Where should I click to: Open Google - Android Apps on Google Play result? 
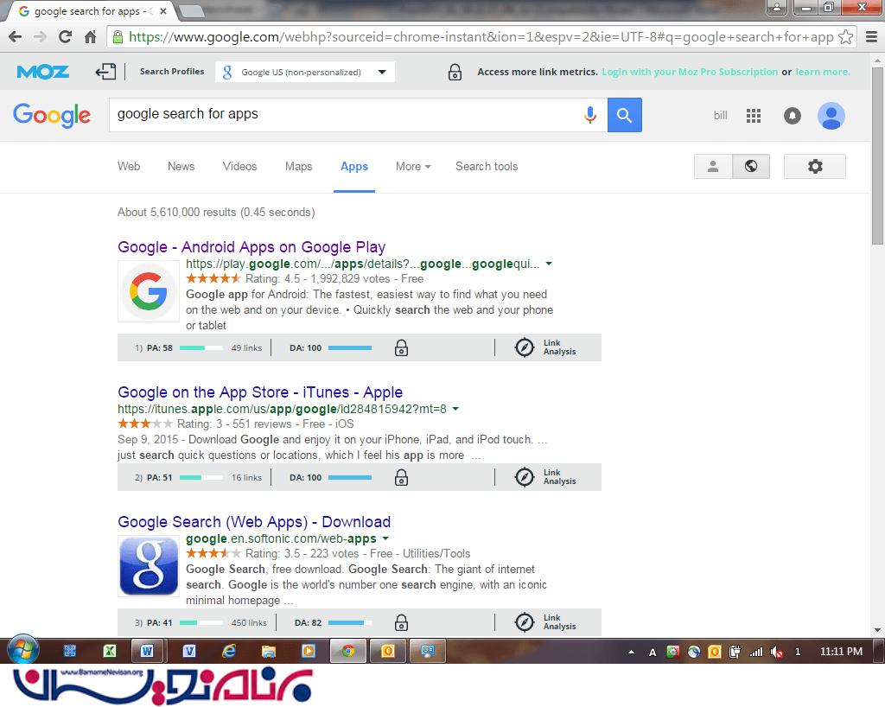click(251, 247)
